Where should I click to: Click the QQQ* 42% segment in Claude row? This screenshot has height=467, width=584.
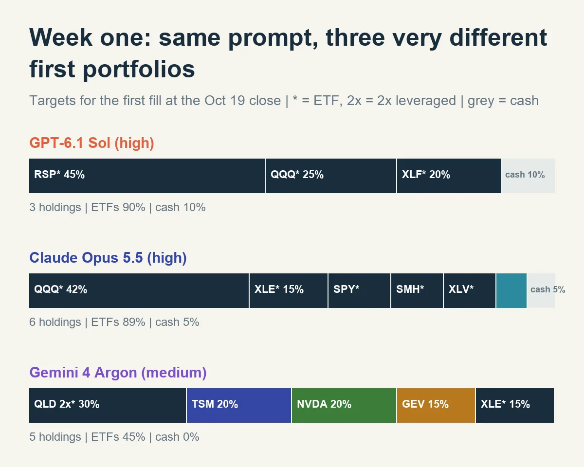(x=139, y=290)
